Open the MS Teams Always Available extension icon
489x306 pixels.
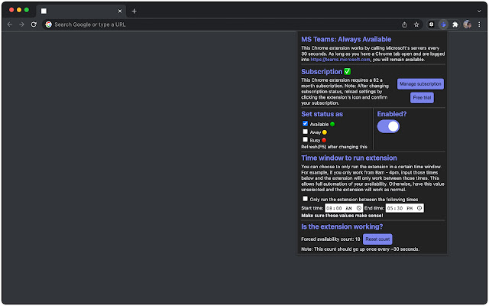pyautogui.click(x=443, y=24)
